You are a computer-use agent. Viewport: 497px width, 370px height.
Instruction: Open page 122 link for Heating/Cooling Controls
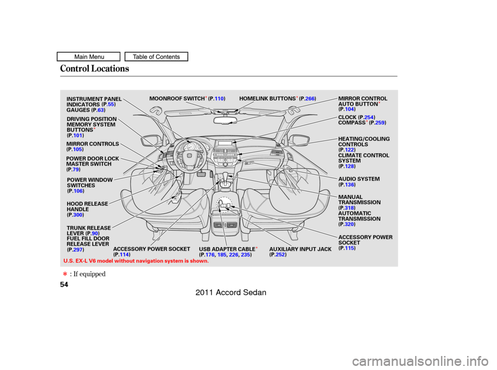349,150
